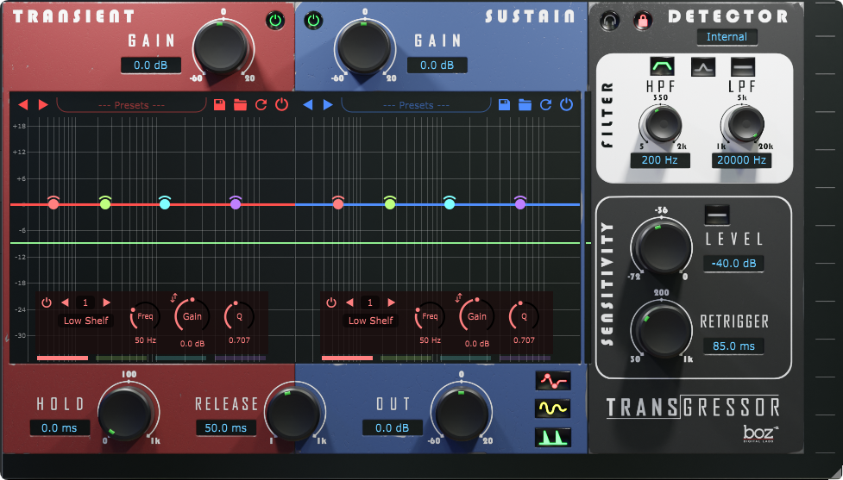This screenshot has width=843, height=480.
Task: Save preset with red floppy icon
Action: click(x=219, y=104)
